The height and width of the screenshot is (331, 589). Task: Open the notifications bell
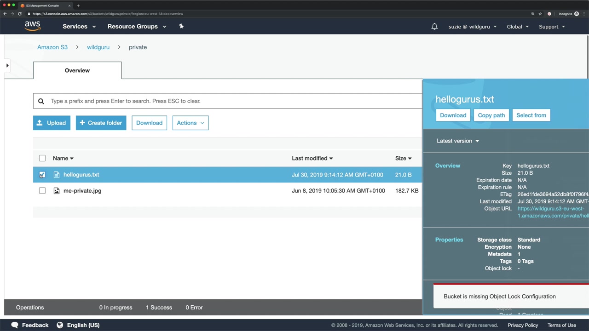[434, 27]
